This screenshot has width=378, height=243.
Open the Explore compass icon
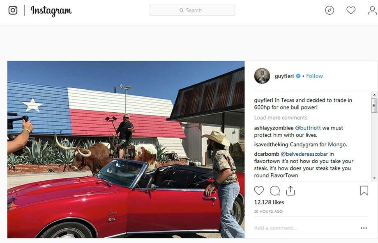click(x=329, y=10)
